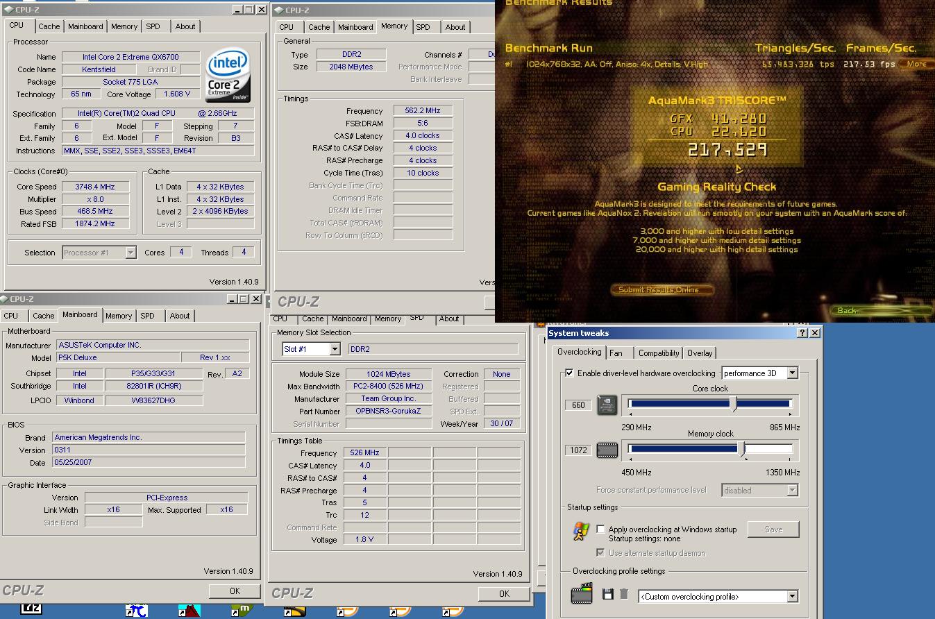Viewport: 935px width, 619px height.
Task: Click the Memory clock slider thumb
Action: click(742, 449)
